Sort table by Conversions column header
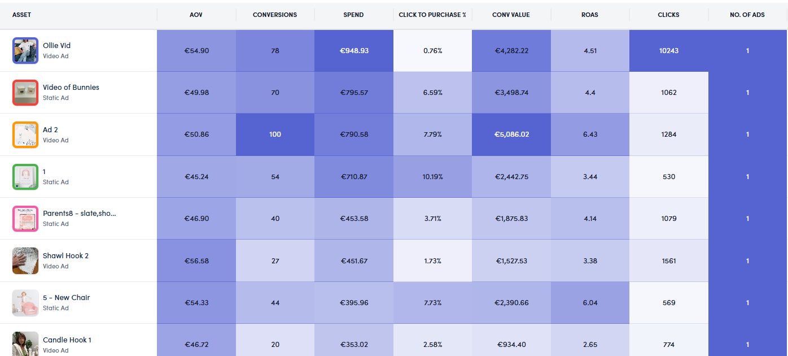This screenshot has width=788, height=356. pos(275,15)
